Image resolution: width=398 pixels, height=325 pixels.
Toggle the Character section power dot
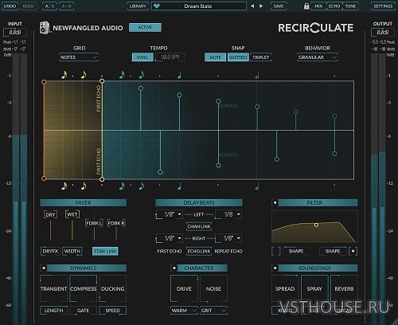click(174, 268)
